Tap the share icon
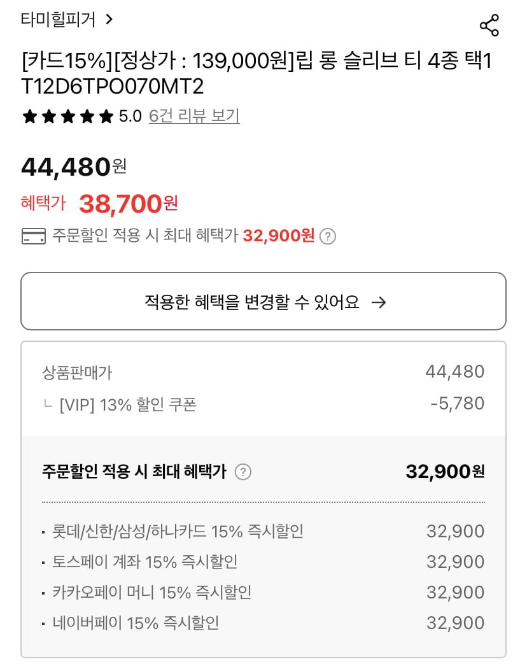Screen dimensions: 527x671 [489, 26]
